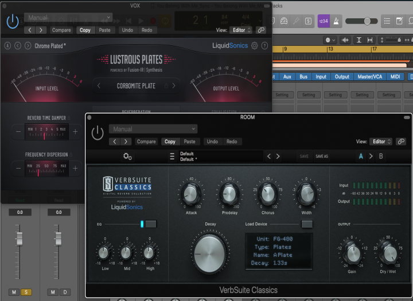The image size is (413, 301).
Task: Toggle the ROOM plugin power button
Action: coord(98,132)
